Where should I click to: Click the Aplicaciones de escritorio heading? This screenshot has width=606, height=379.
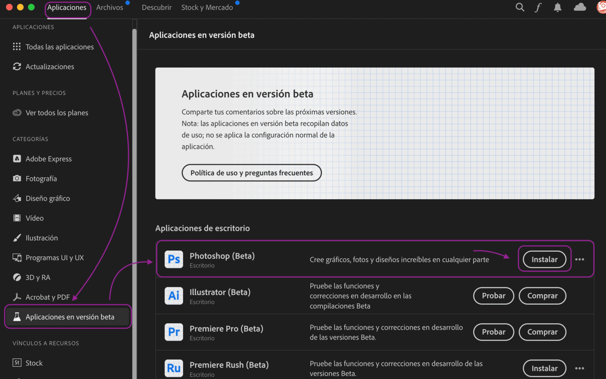202,228
